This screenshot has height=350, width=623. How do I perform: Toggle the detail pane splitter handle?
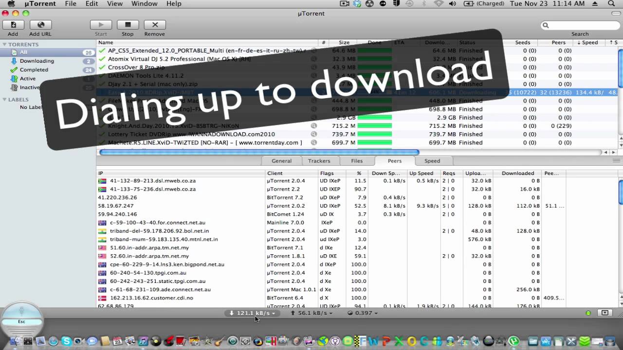617,161
